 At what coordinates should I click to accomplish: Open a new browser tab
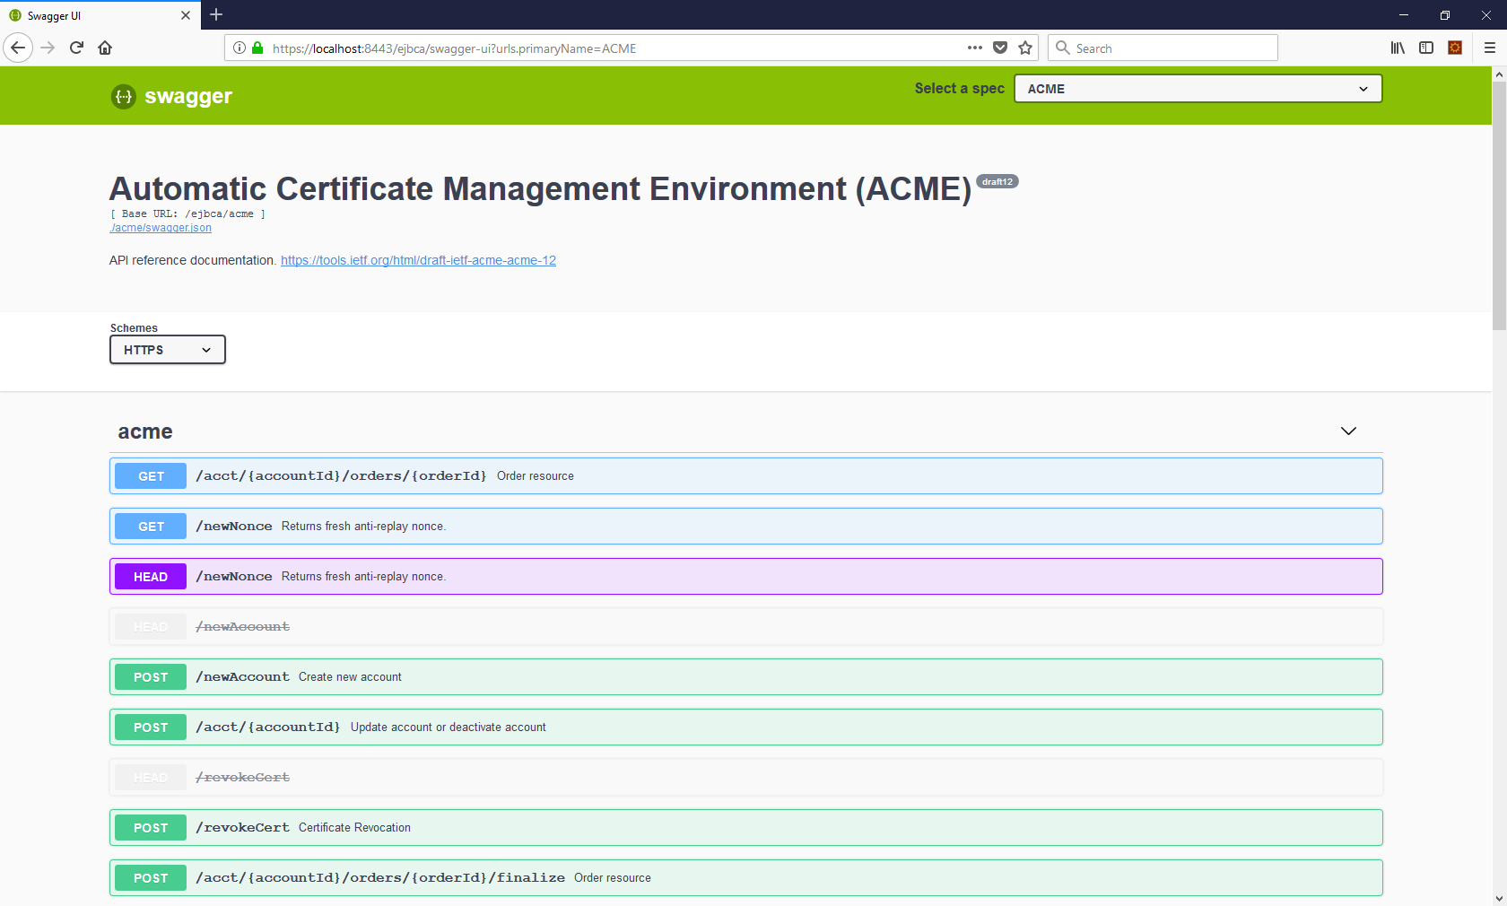(x=216, y=15)
